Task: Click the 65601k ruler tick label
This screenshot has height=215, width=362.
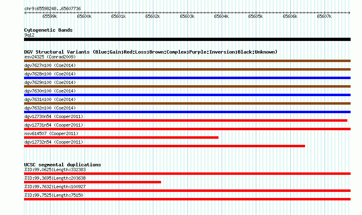Action: pyautogui.click(x=118, y=16)
